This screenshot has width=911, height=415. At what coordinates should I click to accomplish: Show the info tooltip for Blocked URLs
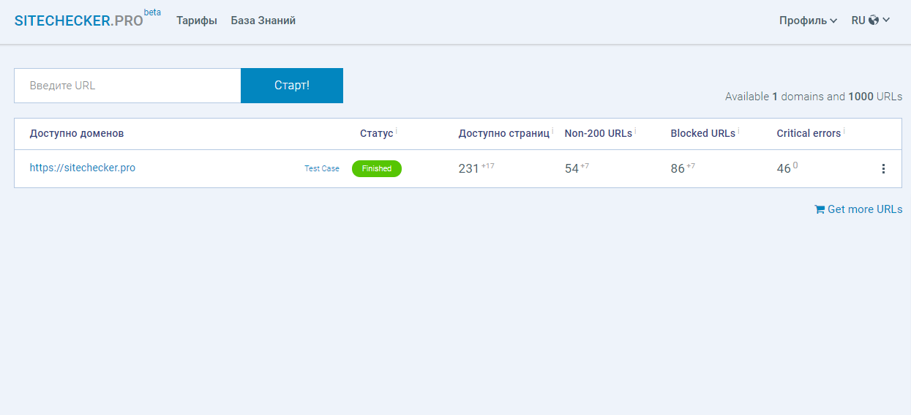point(738,131)
